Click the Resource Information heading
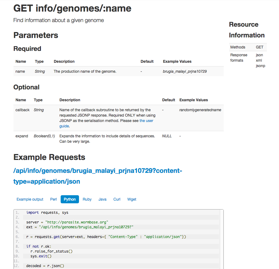Image resolution: width=279 pixels, height=269 pixels. pos(247,30)
